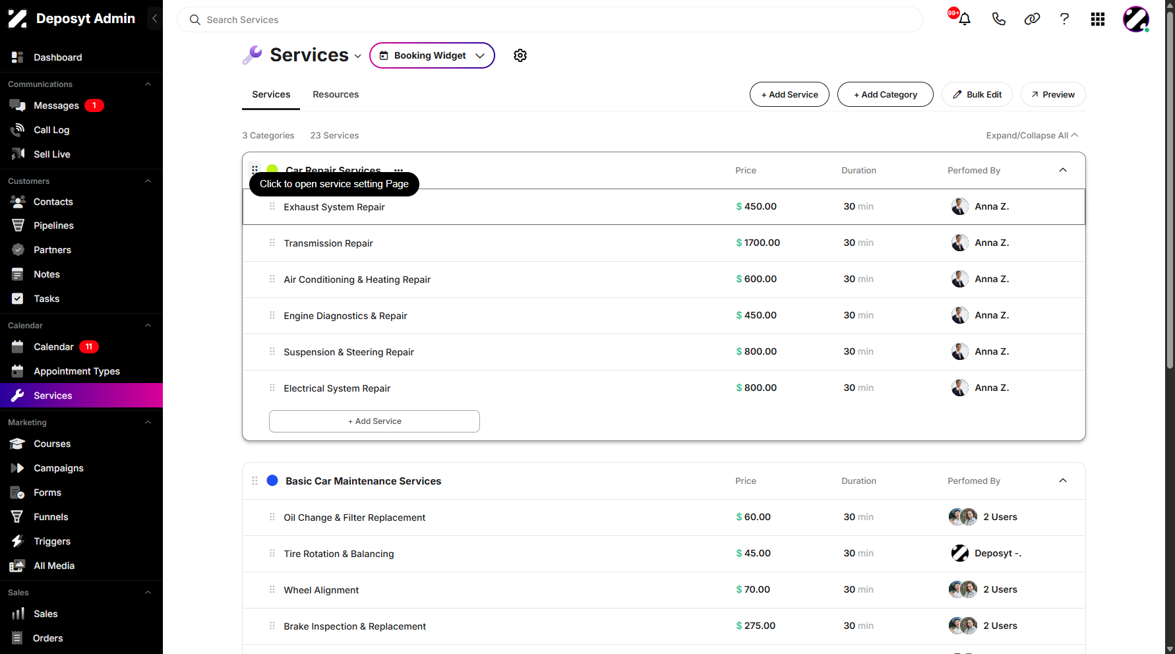Click the blue Basic Car Maintenance color dot
This screenshot has width=1175, height=654.
pos(272,481)
